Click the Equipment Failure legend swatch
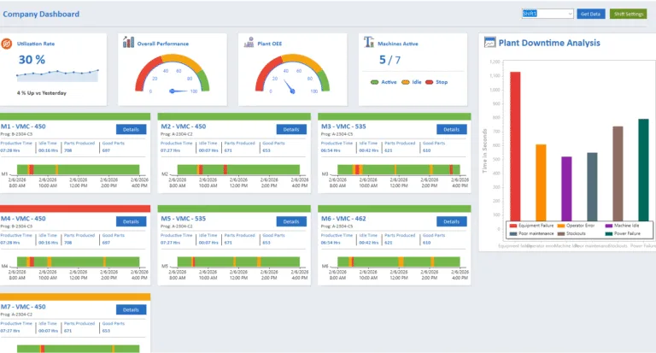The height and width of the screenshot is (353, 656). pyautogui.click(x=513, y=226)
